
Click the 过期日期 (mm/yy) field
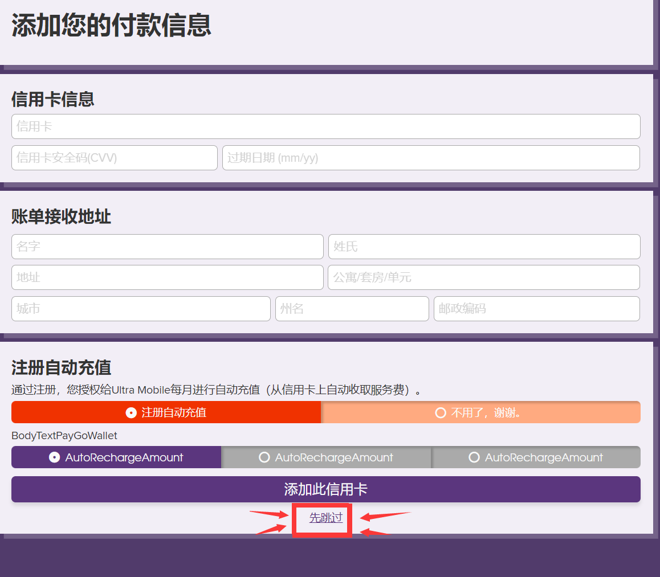pyautogui.click(x=431, y=158)
